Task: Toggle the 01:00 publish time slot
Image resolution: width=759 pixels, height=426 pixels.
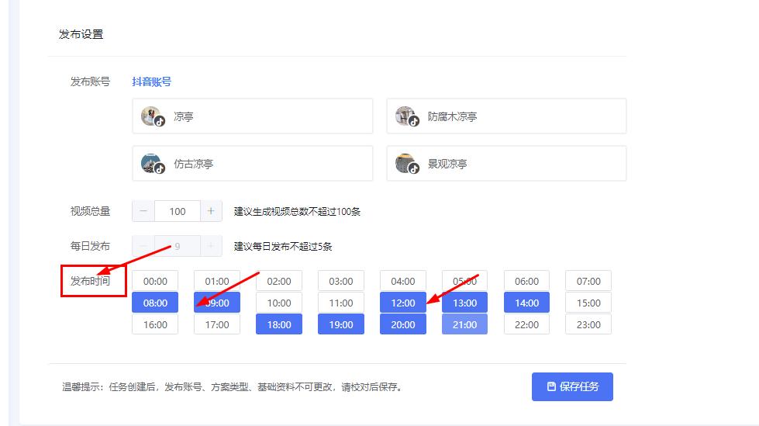Action: click(x=217, y=281)
